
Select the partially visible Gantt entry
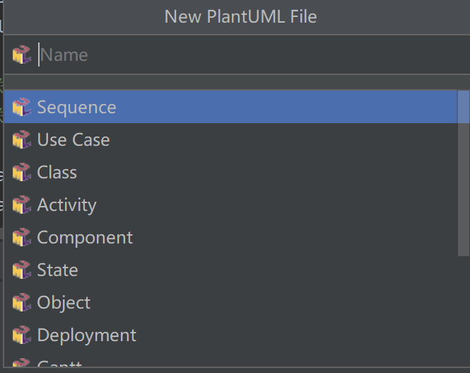point(231,360)
